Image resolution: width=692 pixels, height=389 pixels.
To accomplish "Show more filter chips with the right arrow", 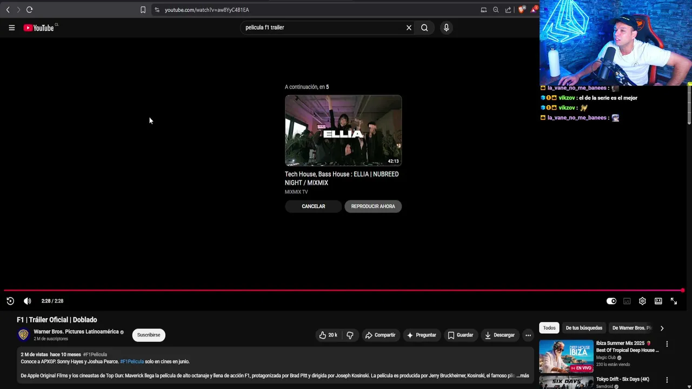I will coord(662,328).
